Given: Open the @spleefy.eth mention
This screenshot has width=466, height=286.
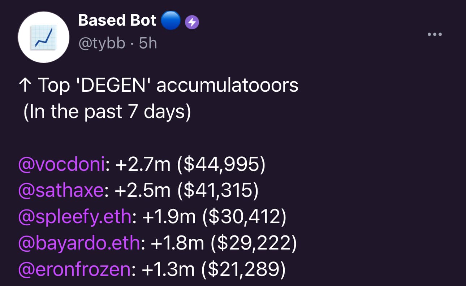Looking at the screenshot, I should pyautogui.click(x=75, y=217).
